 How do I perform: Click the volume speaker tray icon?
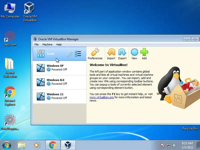174,145
